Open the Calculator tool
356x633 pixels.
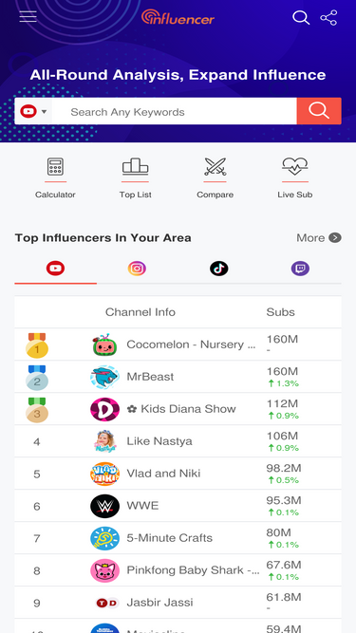[x=55, y=177]
